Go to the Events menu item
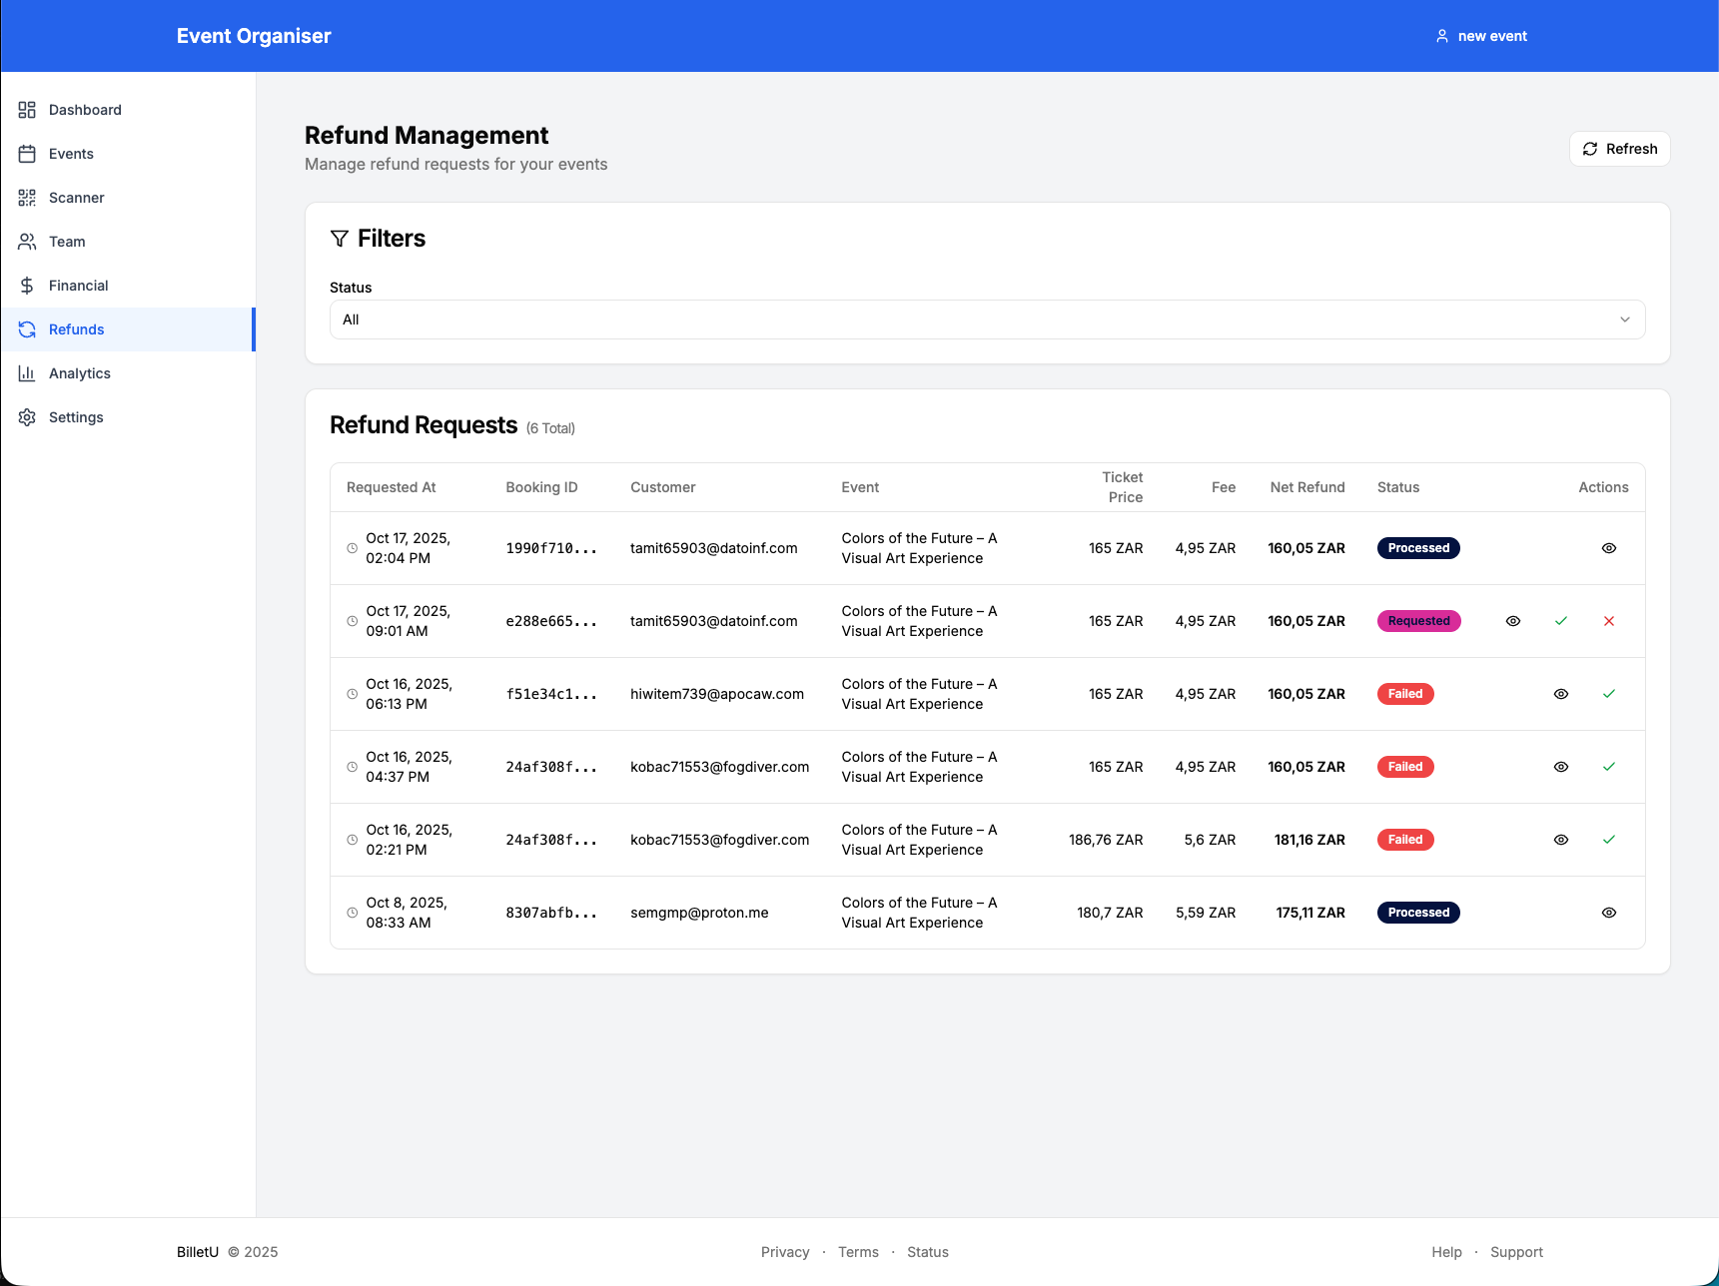 [x=128, y=154]
